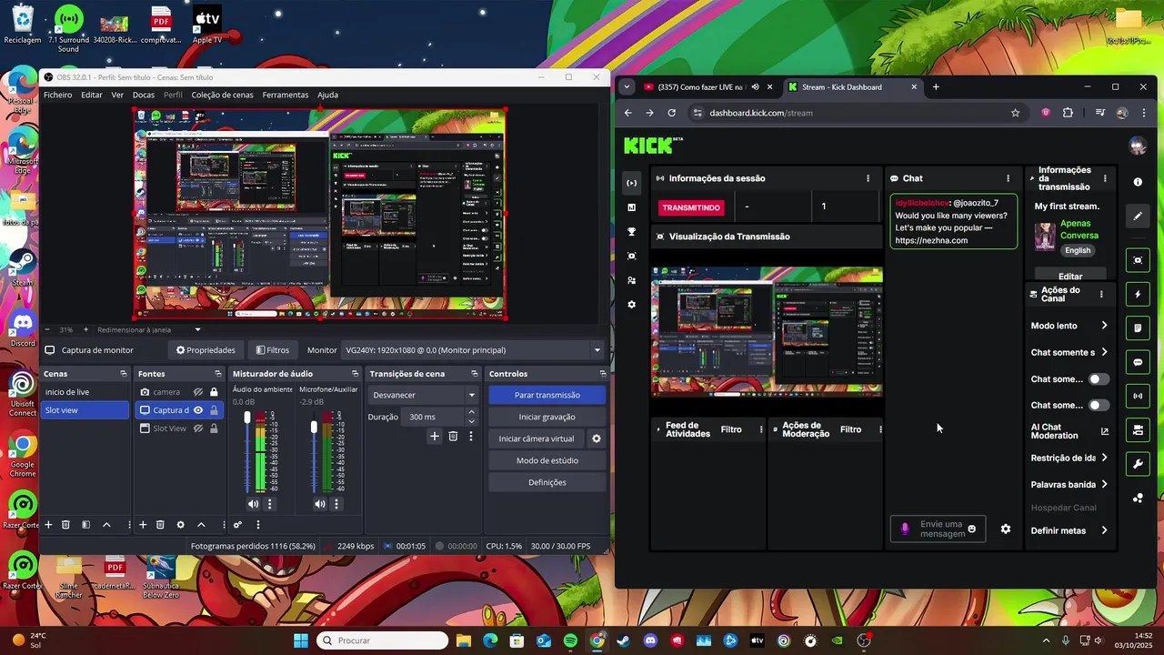The height and width of the screenshot is (655, 1164).
Task: Open Kick sidebar analytics icon
Action: coord(632,207)
